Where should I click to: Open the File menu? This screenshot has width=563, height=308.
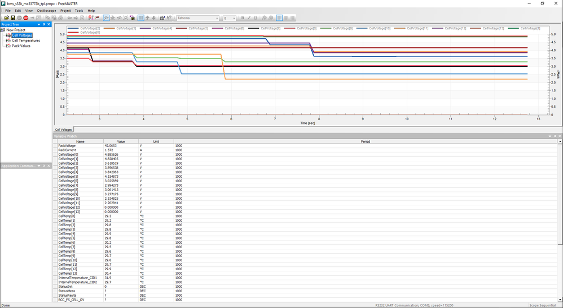point(8,11)
